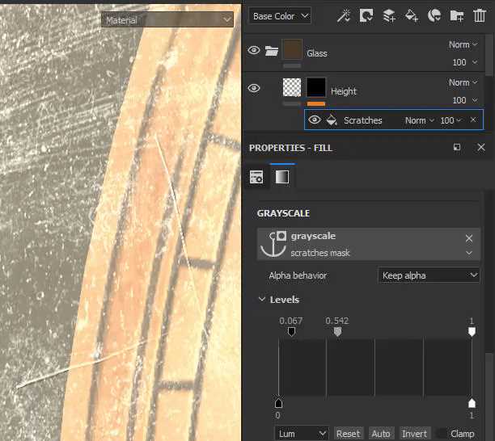
Task: Click the add effect magic wand icon
Action: [x=344, y=15]
